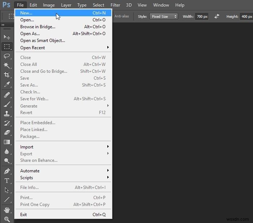
Task: Click the Photoshop Ps logo
Action: [7, 5]
